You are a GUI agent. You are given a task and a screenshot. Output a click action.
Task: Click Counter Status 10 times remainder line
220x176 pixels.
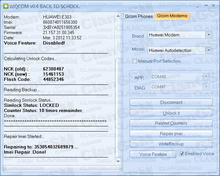pos(43,111)
